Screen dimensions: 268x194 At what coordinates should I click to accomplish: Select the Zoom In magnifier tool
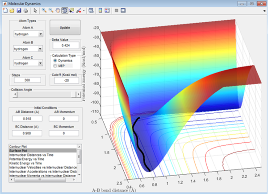coord(43,10)
